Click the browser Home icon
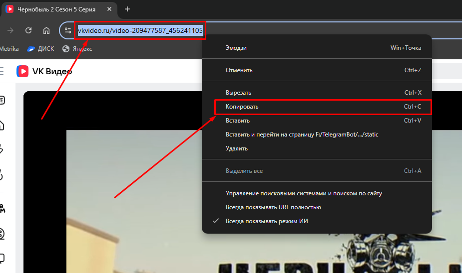Screen dimensions: 462x273 pyautogui.click(x=46, y=30)
